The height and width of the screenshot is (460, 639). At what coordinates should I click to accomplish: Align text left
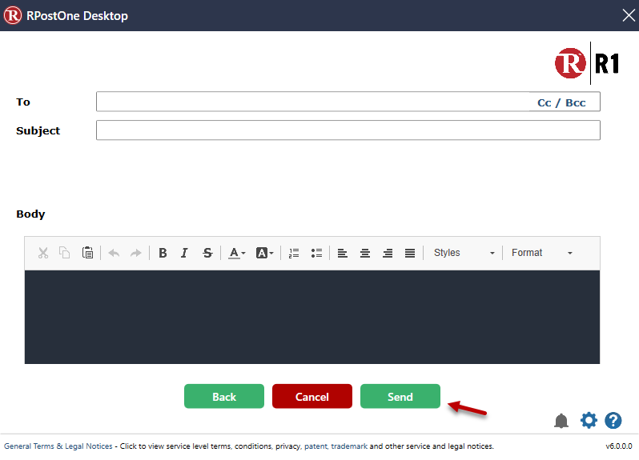[x=343, y=254]
